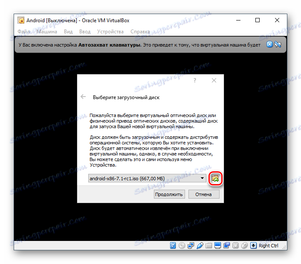Click the mouse integration status icon
This screenshot has height=264, width=301.
[244, 246]
